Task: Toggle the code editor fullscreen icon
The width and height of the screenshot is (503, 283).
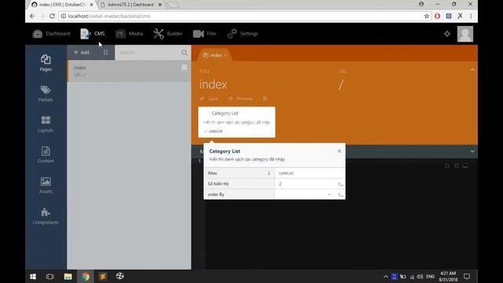Action: pyautogui.click(x=456, y=166)
